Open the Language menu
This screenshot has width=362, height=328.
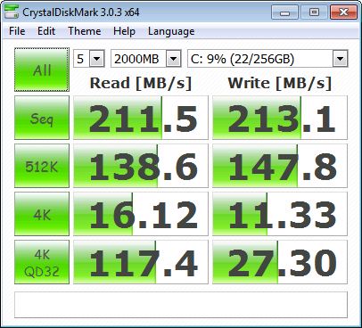point(171,31)
